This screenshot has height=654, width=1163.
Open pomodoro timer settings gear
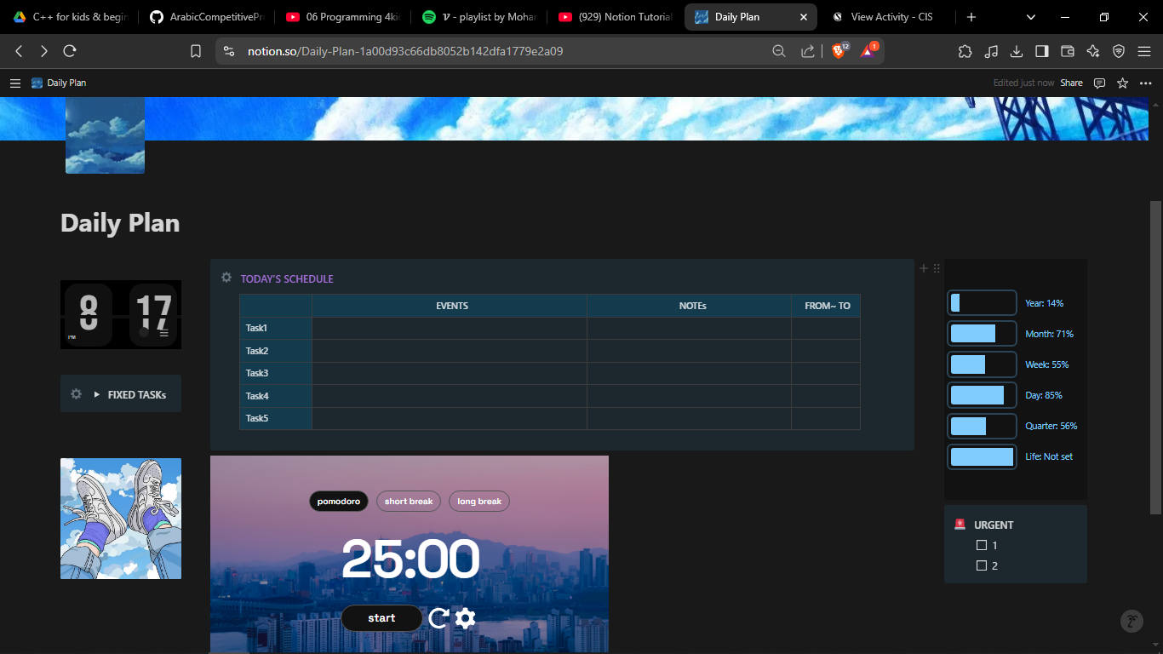pos(465,618)
